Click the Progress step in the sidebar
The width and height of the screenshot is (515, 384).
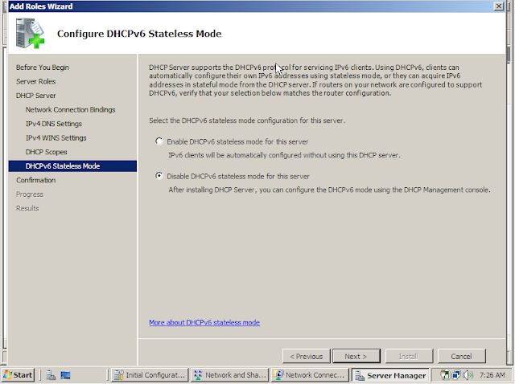[x=30, y=194]
